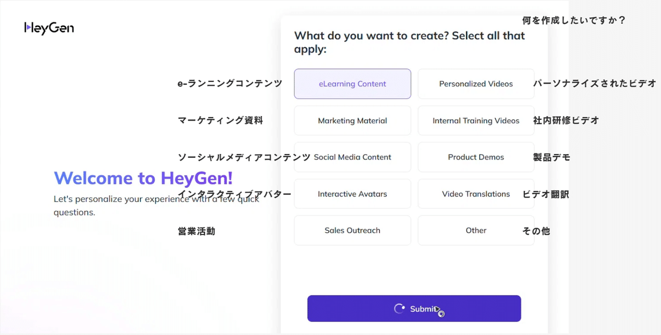Choose the Social Media Content card
The width and height of the screenshot is (661, 335).
point(352,157)
